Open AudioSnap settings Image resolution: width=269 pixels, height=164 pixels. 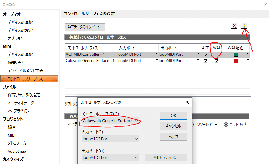(17, 151)
